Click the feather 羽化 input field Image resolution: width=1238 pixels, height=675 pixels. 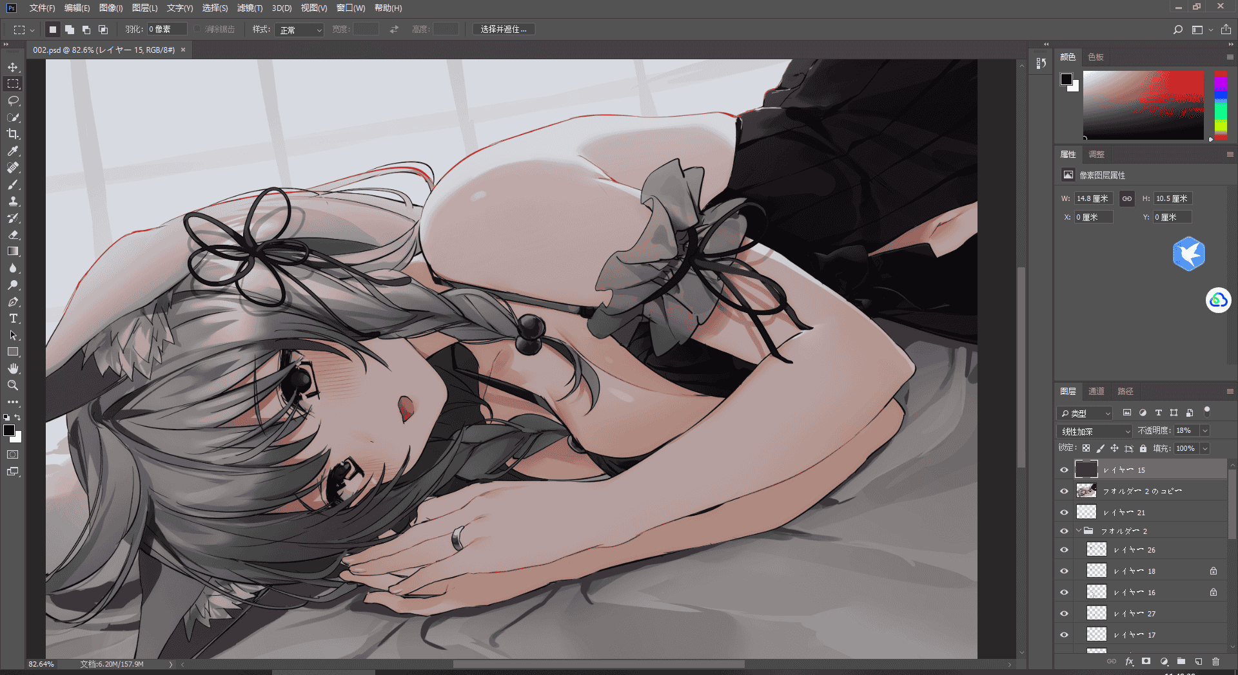click(166, 30)
